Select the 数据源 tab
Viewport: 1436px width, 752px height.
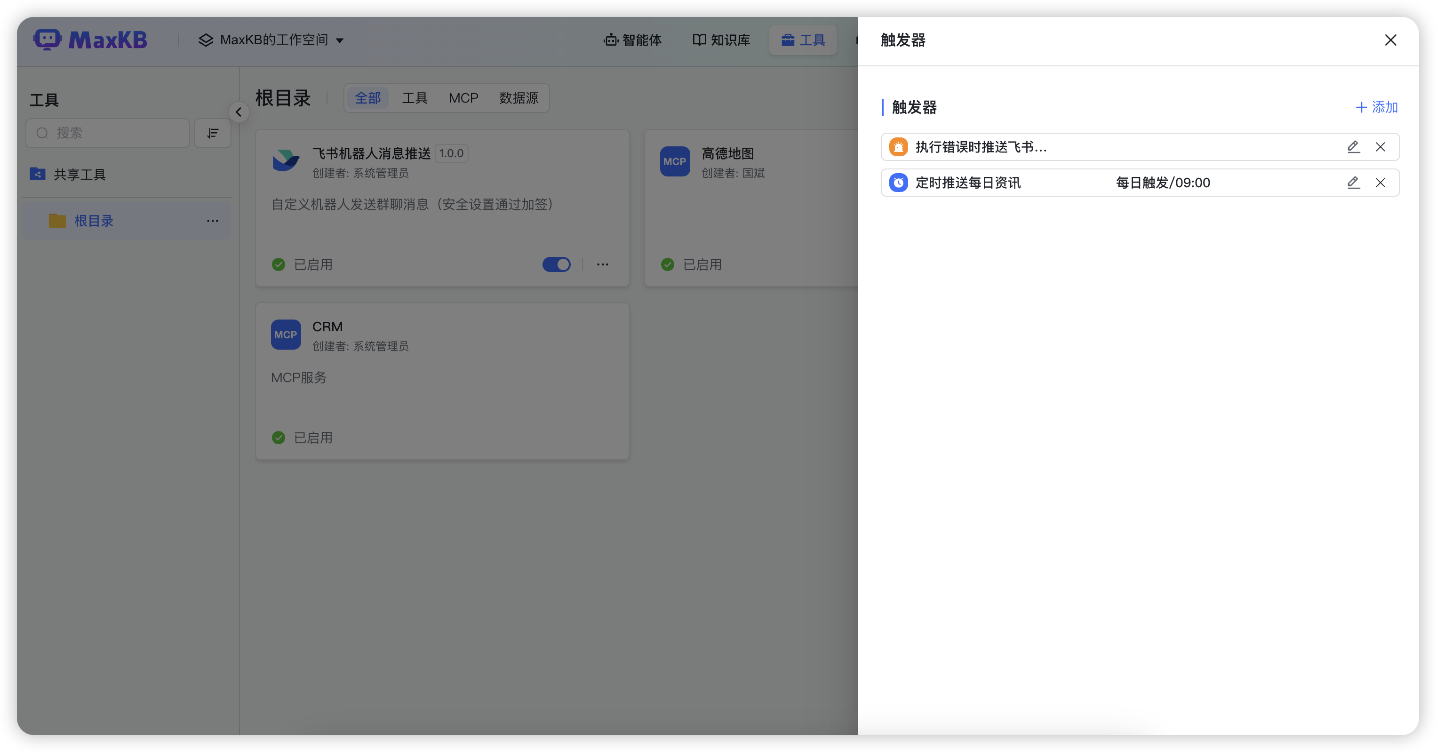click(519, 97)
